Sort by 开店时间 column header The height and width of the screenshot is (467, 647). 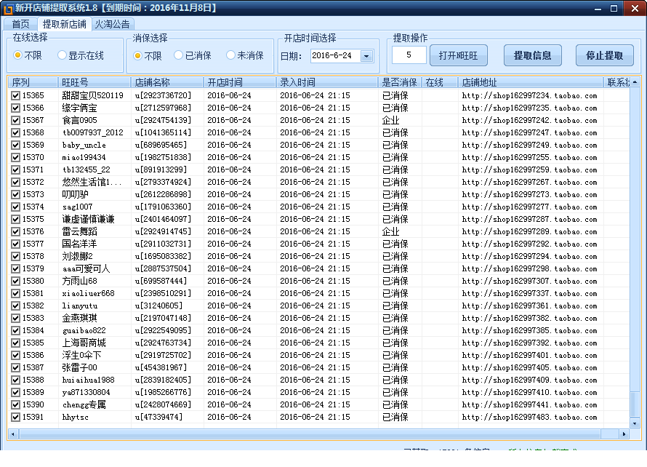tap(240, 82)
